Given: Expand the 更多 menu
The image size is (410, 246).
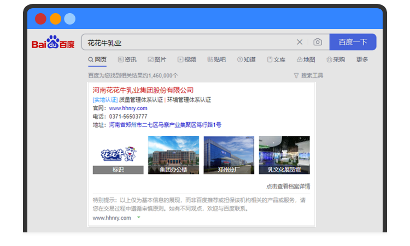Looking at the screenshot, I should coord(362,60).
